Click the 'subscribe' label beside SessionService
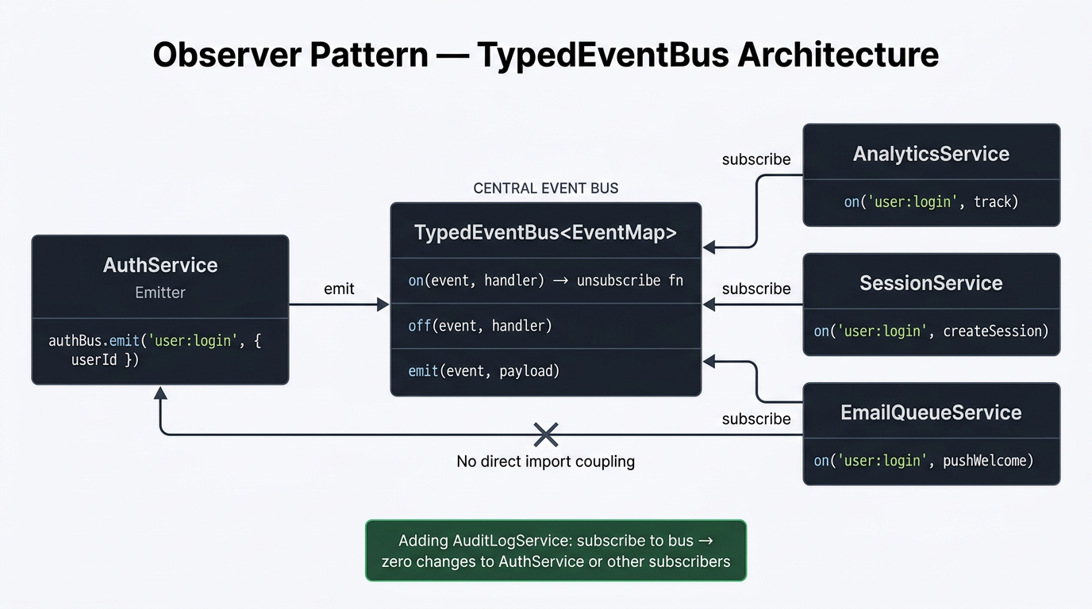Screen dimensions: 1092x609 [756, 289]
